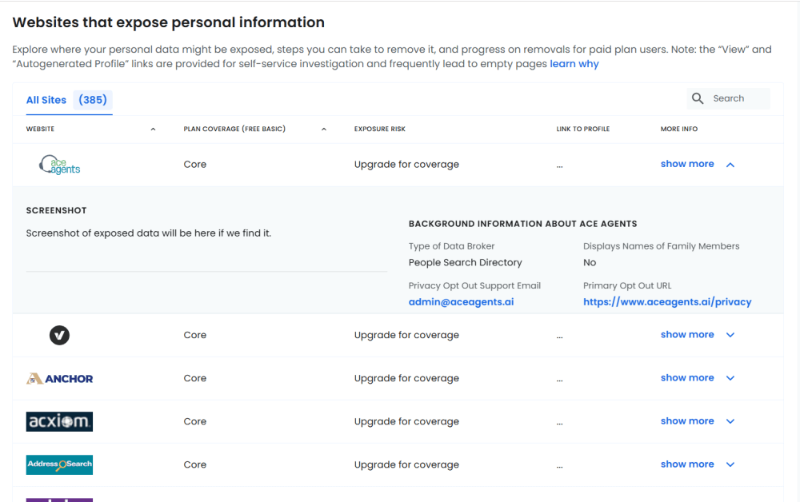Screen dimensions: 800x502
Task: Click show more in Acxiom row
Action: [686, 421]
